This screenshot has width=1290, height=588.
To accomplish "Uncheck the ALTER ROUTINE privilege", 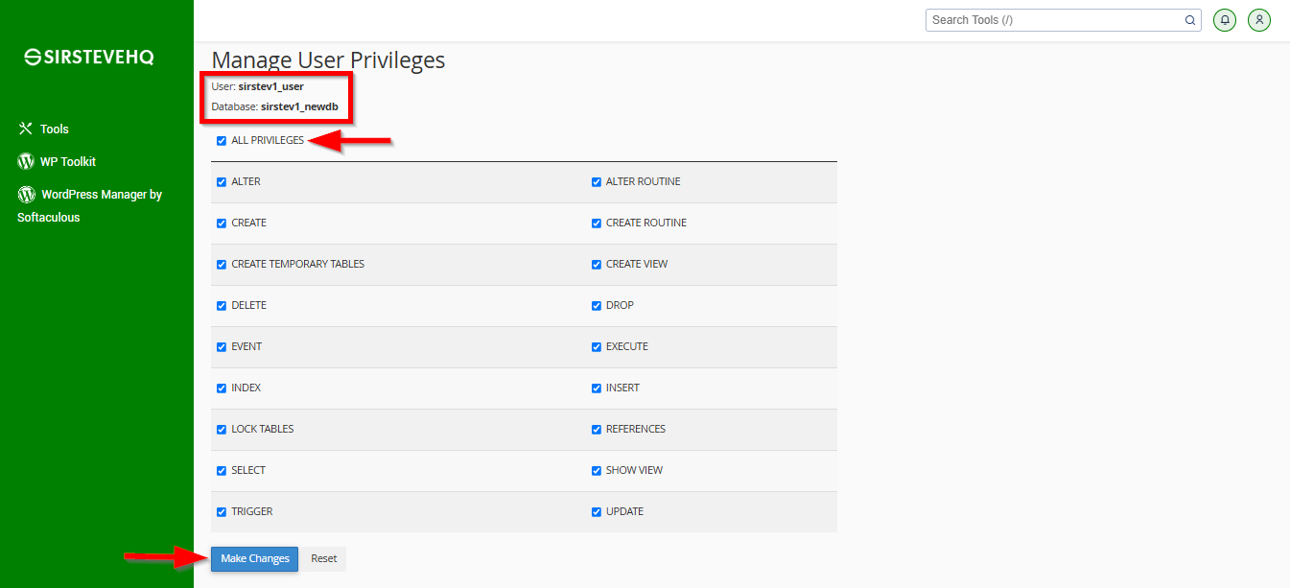I will (x=597, y=182).
